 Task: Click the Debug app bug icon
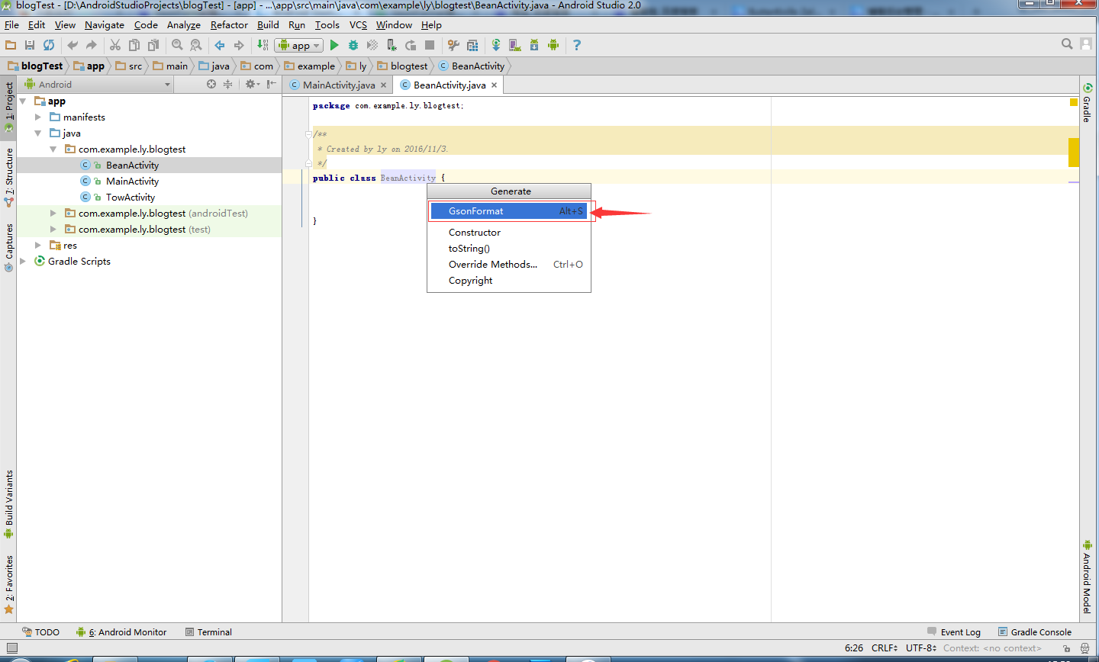tap(353, 45)
